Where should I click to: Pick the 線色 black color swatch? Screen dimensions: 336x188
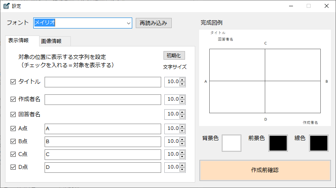coord(318,143)
